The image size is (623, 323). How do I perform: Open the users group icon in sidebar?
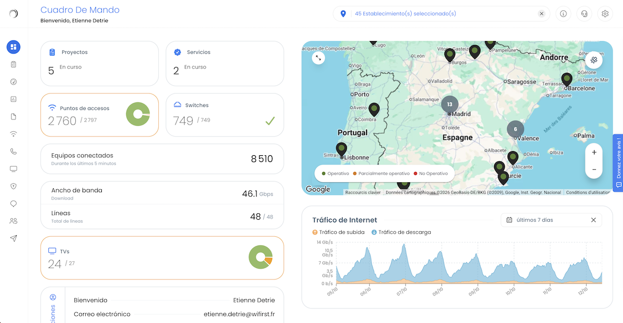[13, 221]
